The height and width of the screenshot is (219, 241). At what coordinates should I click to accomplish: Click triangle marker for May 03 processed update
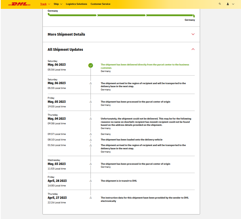click(x=91, y=164)
